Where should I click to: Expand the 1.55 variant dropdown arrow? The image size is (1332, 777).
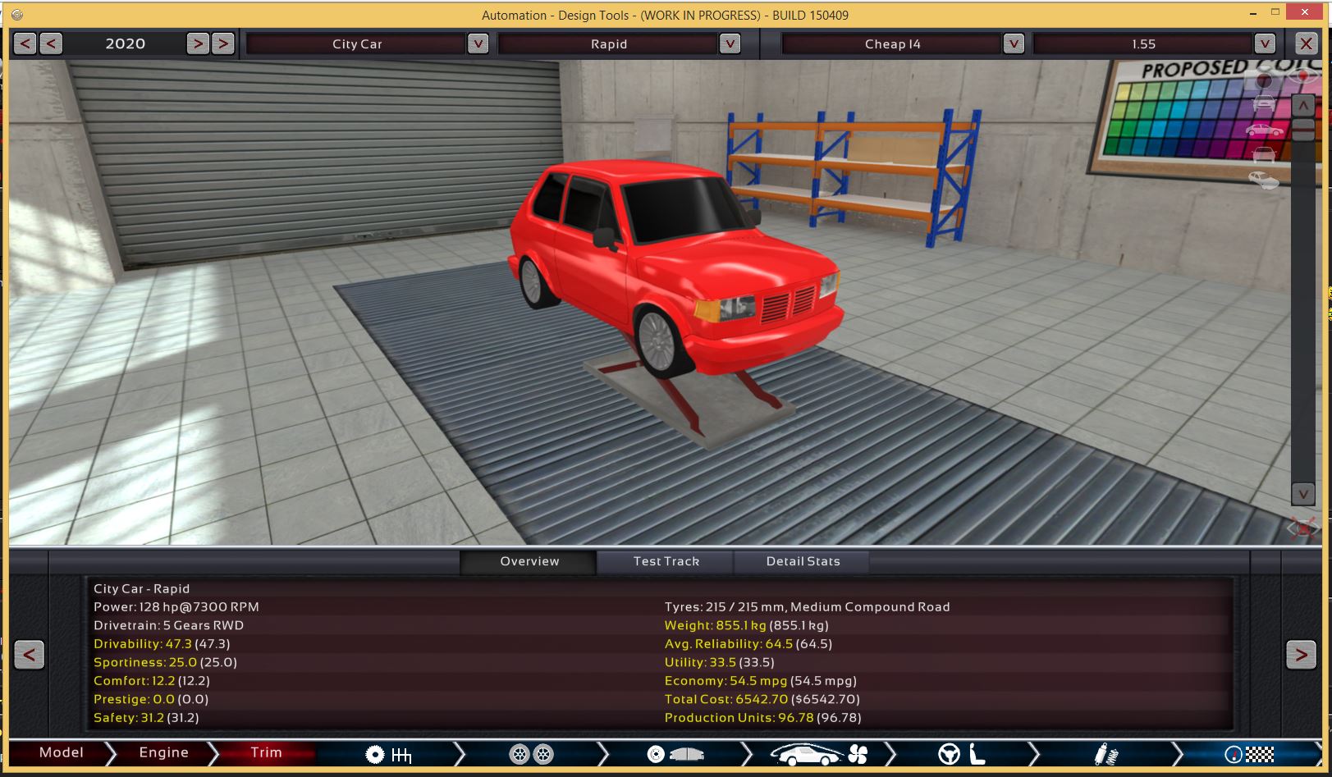1265,43
